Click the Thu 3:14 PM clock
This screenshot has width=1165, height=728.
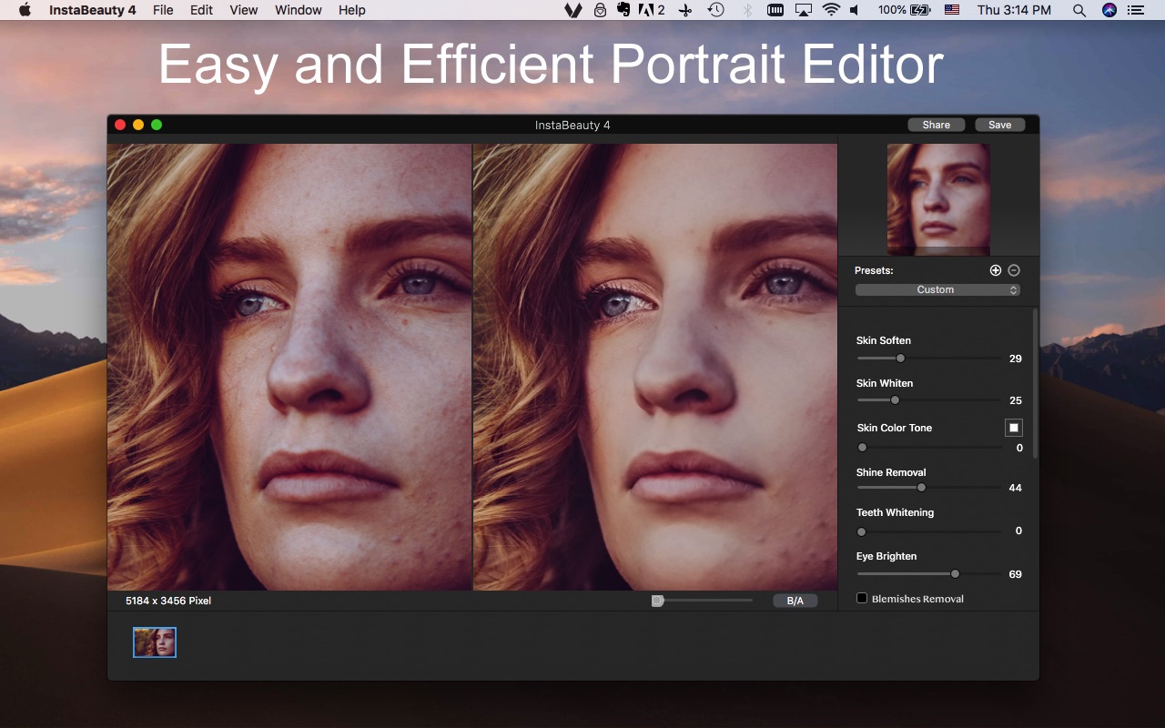point(1014,10)
